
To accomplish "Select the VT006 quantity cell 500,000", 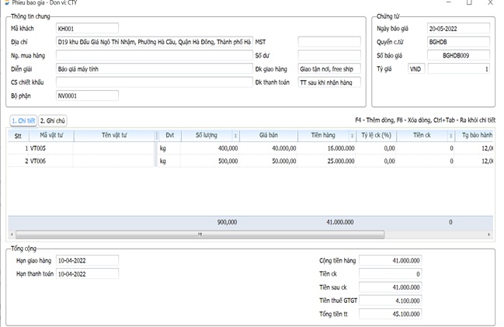I will (217, 161).
